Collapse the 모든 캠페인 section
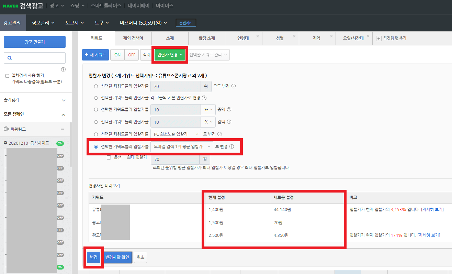This screenshot has width=452, height=274. (63, 115)
